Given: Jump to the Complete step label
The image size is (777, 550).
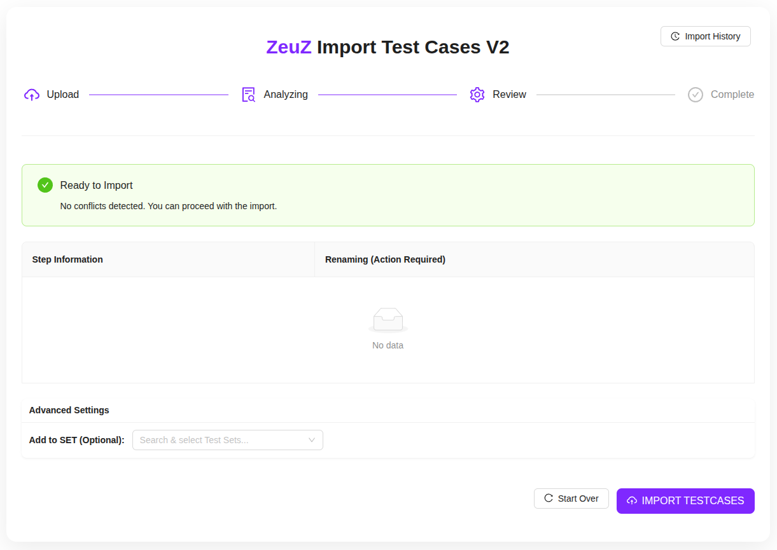Looking at the screenshot, I should tap(732, 95).
